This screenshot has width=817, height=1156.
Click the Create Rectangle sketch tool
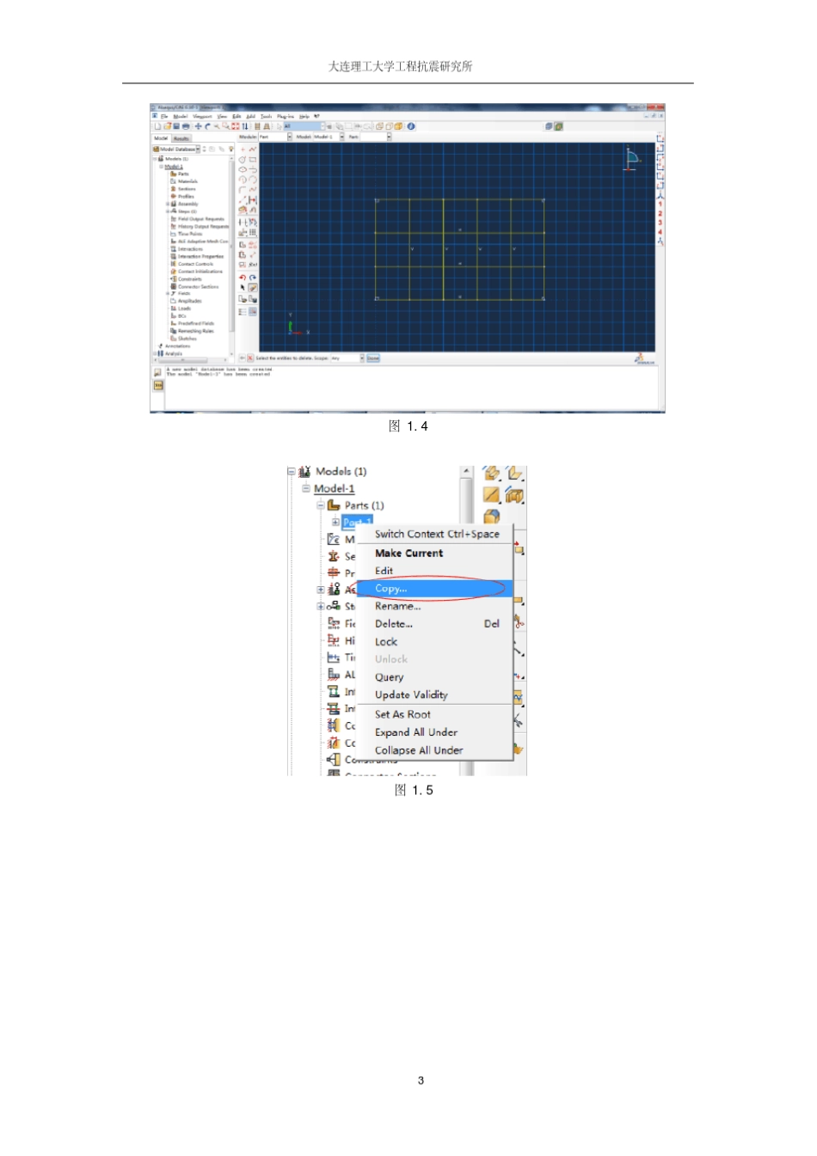(x=253, y=159)
